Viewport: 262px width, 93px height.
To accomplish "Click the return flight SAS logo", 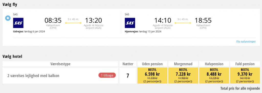I will point(130,23).
